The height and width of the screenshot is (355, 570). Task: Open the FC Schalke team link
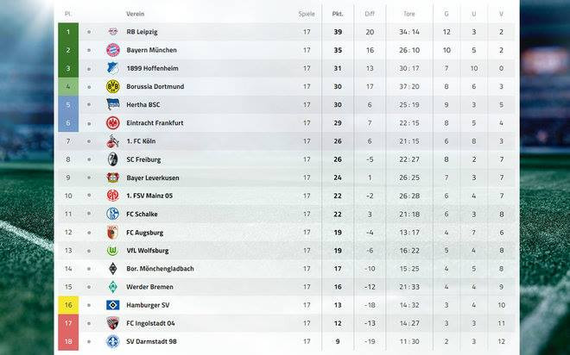[x=142, y=214]
